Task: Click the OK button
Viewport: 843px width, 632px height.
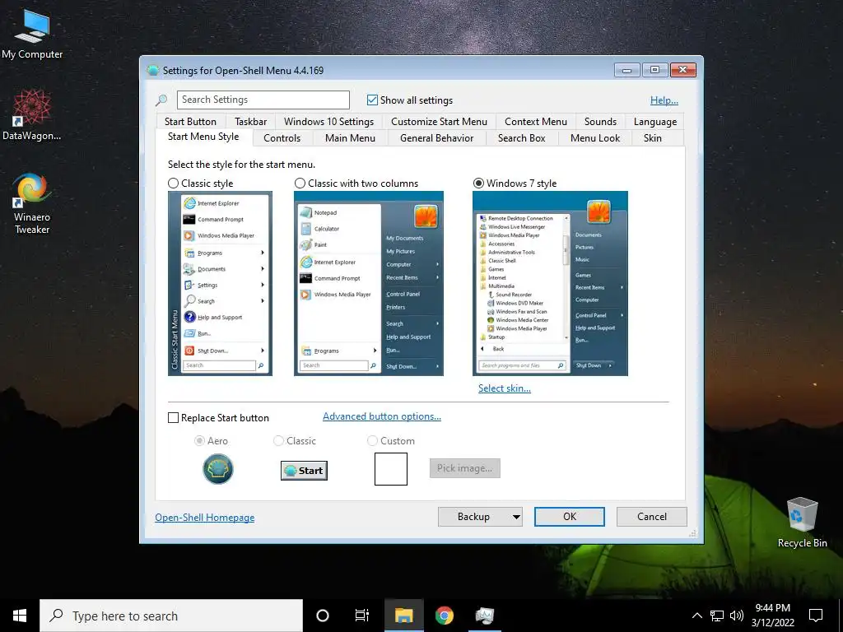Action: [x=570, y=517]
